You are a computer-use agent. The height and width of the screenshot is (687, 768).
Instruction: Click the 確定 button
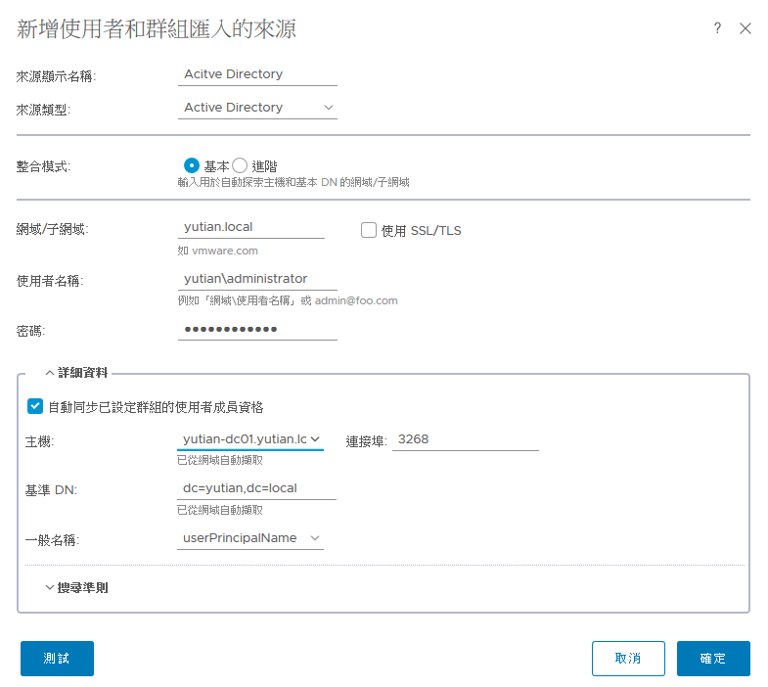(713, 658)
